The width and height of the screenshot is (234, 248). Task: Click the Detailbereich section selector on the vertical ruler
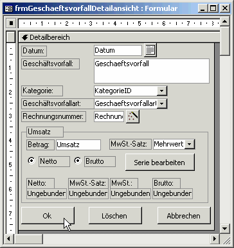(11, 37)
